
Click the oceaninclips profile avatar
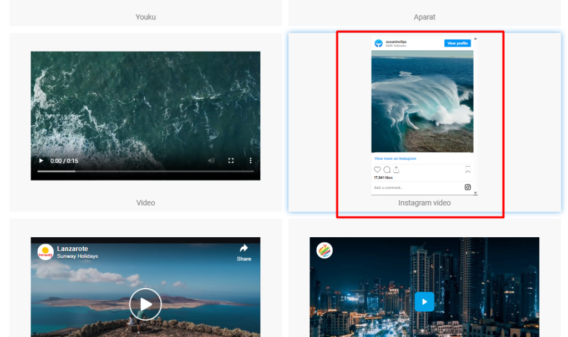[378, 43]
